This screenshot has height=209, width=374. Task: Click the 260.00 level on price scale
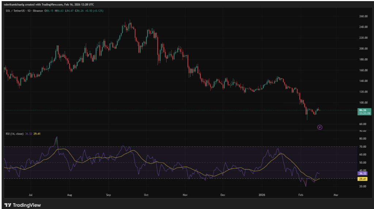pos(363,16)
